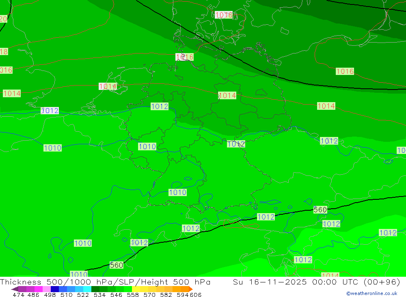This screenshot has width=406, height=297.
Task: Click the blue 1010 label over Luxembourg
Action: tap(147, 147)
